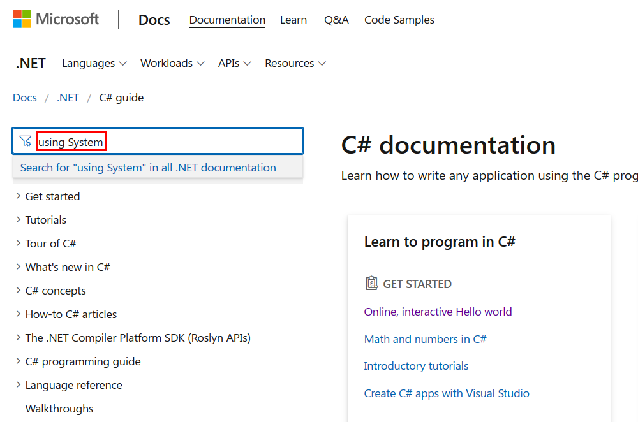Search for "using System" in all .NET documentation
638x422 pixels.
[x=148, y=168]
